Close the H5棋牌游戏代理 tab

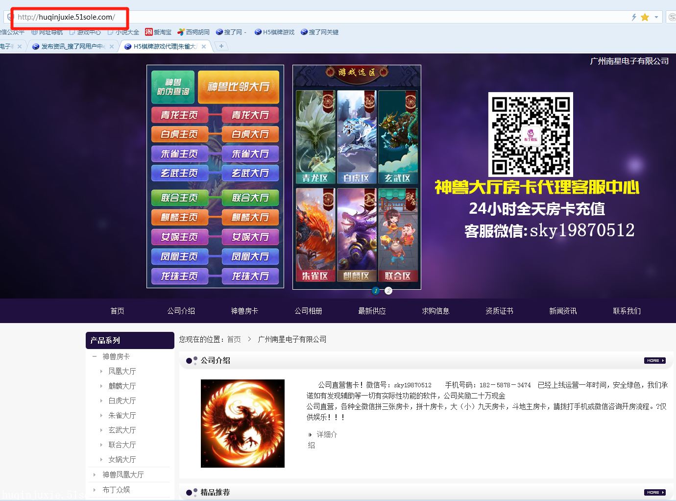pos(204,47)
